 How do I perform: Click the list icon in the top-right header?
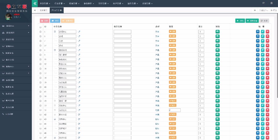pos(264,3)
